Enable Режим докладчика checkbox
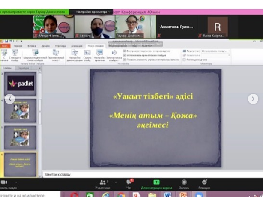This screenshot has height=197, width=263. [185, 60]
